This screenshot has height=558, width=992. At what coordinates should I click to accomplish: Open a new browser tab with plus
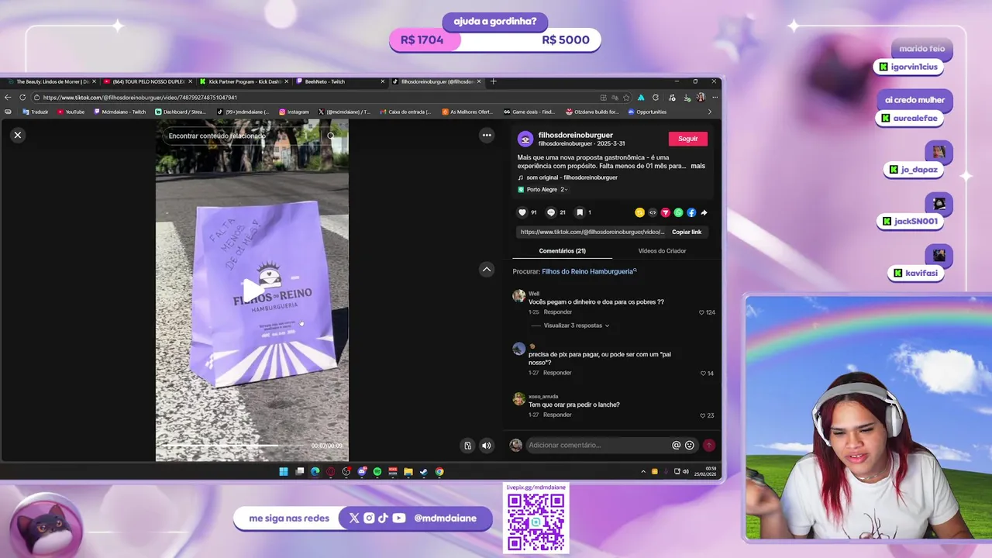(x=494, y=81)
